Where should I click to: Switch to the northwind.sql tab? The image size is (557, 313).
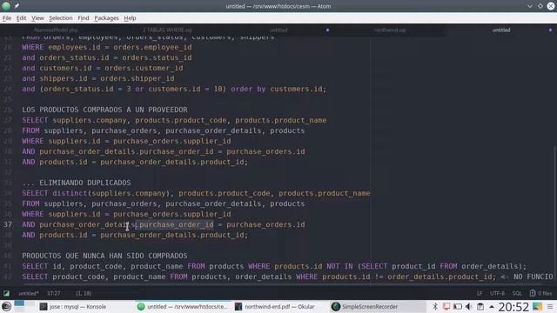point(390,30)
